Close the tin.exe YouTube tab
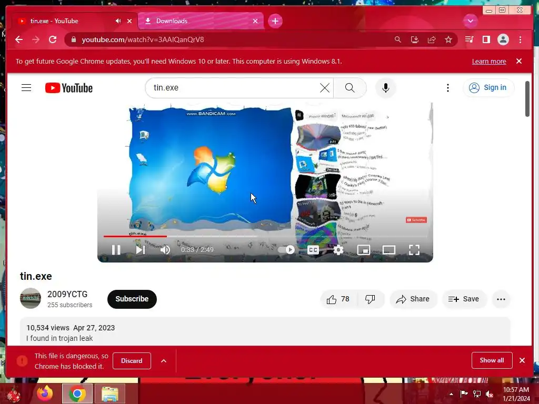The image size is (539, 404). [x=129, y=21]
